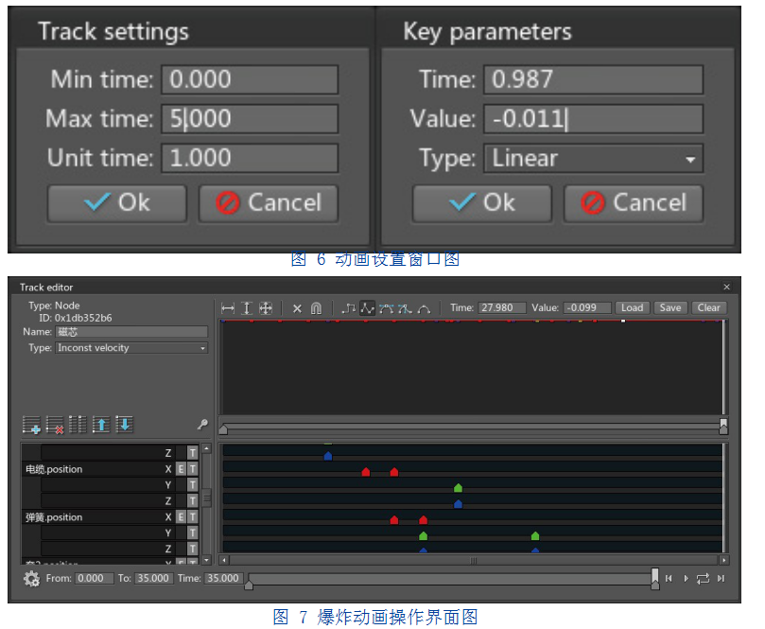Jump to next frame playback button

point(722,579)
